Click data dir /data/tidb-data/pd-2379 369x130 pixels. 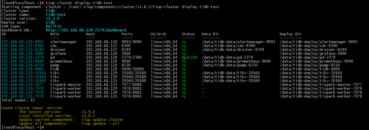point(227,57)
